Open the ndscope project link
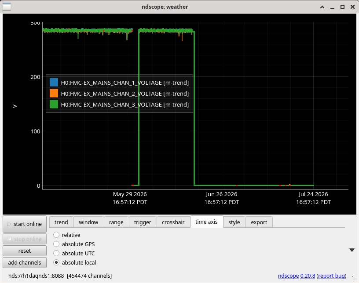Viewport: 359px width, 283px height. pyautogui.click(x=288, y=276)
